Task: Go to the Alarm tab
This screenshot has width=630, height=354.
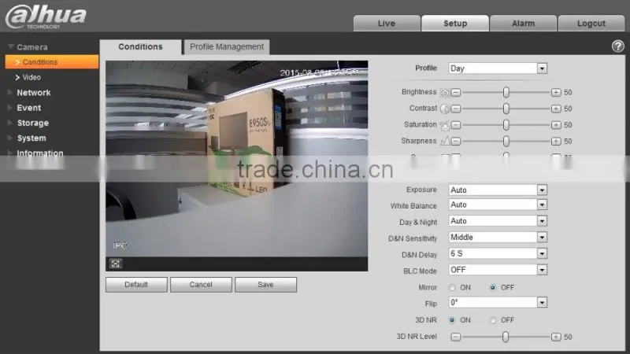Action: pos(523,24)
